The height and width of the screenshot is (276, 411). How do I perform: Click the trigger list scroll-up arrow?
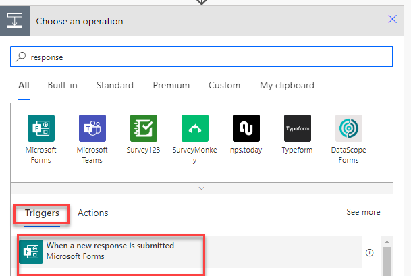coord(387,242)
